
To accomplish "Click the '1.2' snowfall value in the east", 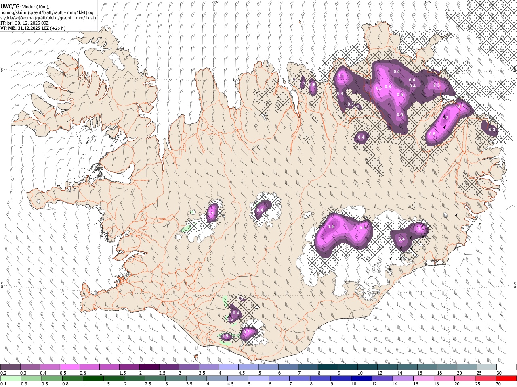I will (x=446, y=118).
